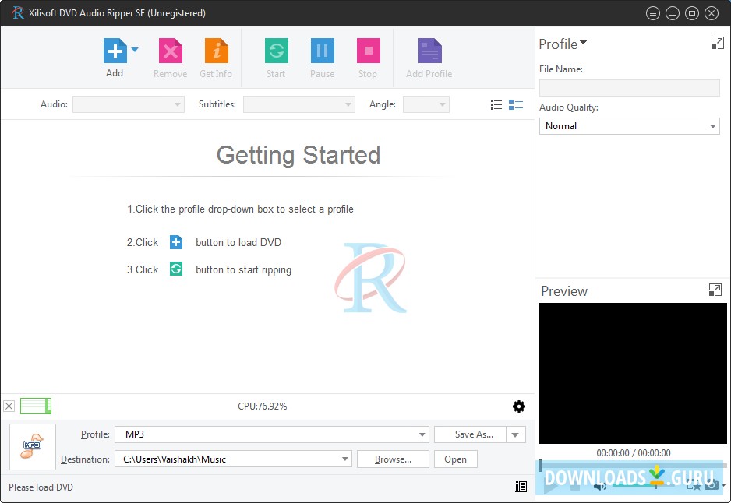Click the Remove toolbar icon
Image resolution: width=731 pixels, height=503 pixels.
[170, 51]
